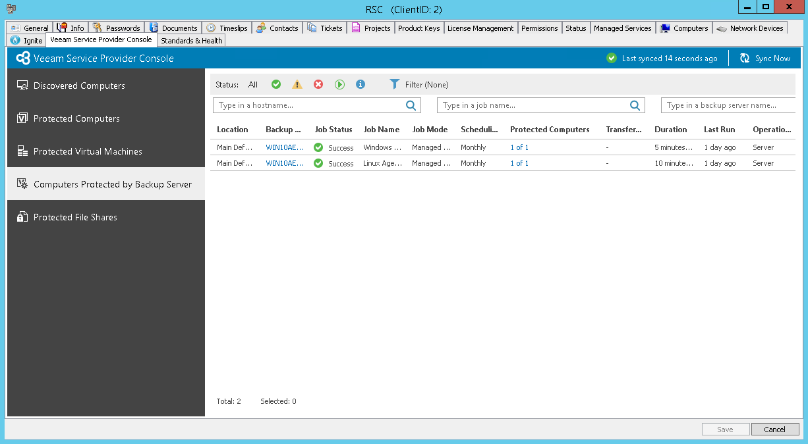Toggle the yellow Warning job status filter
This screenshot has height=444, width=808.
point(297,84)
